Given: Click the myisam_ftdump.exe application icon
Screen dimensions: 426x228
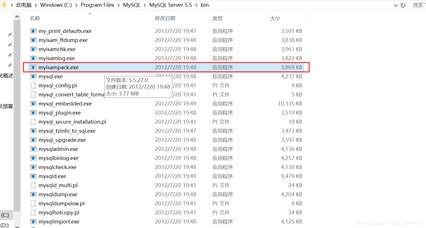Looking at the screenshot, I should (x=33, y=40).
